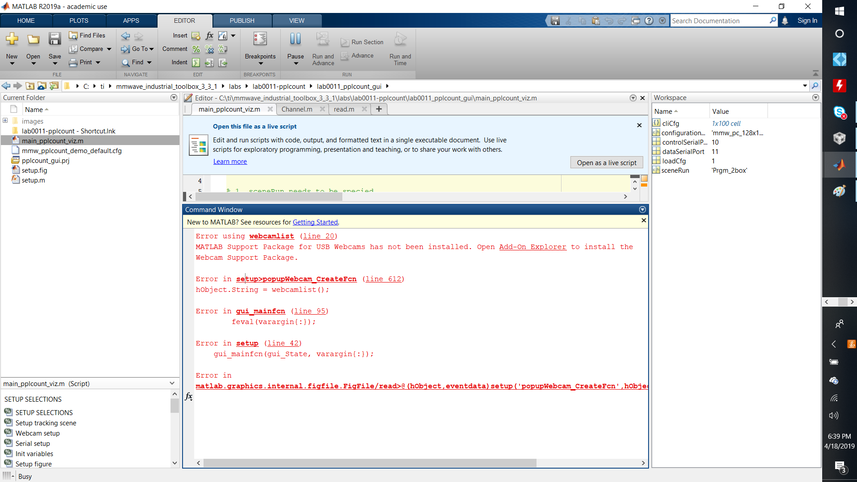Open the Compare dropdown arrow

109,49
